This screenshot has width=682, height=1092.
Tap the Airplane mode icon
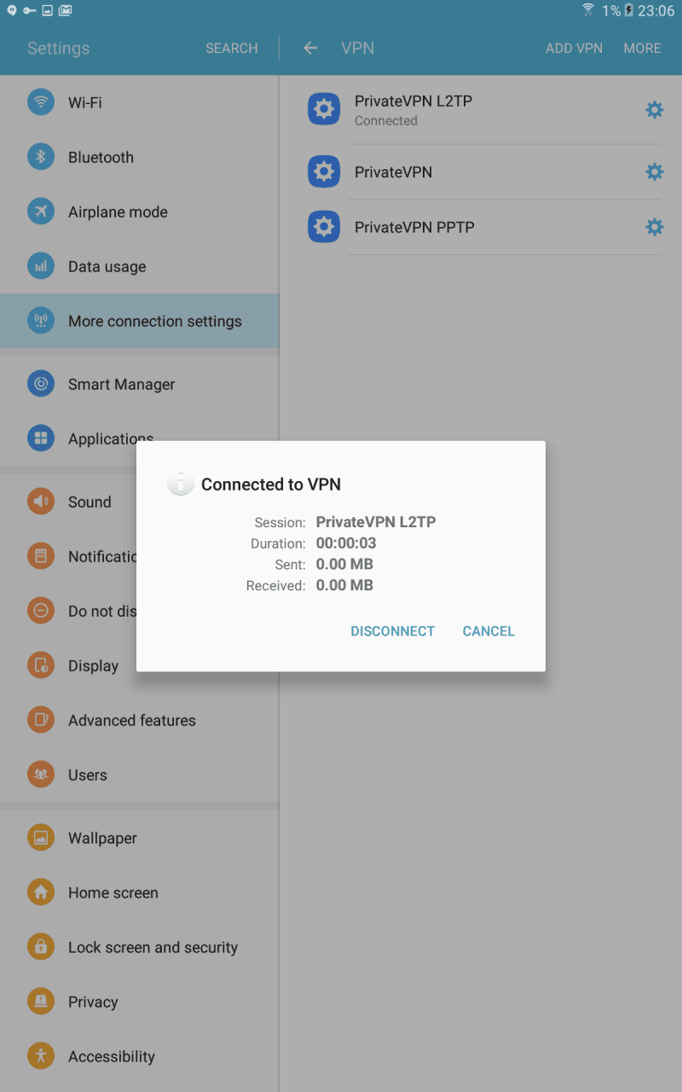[x=40, y=212]
